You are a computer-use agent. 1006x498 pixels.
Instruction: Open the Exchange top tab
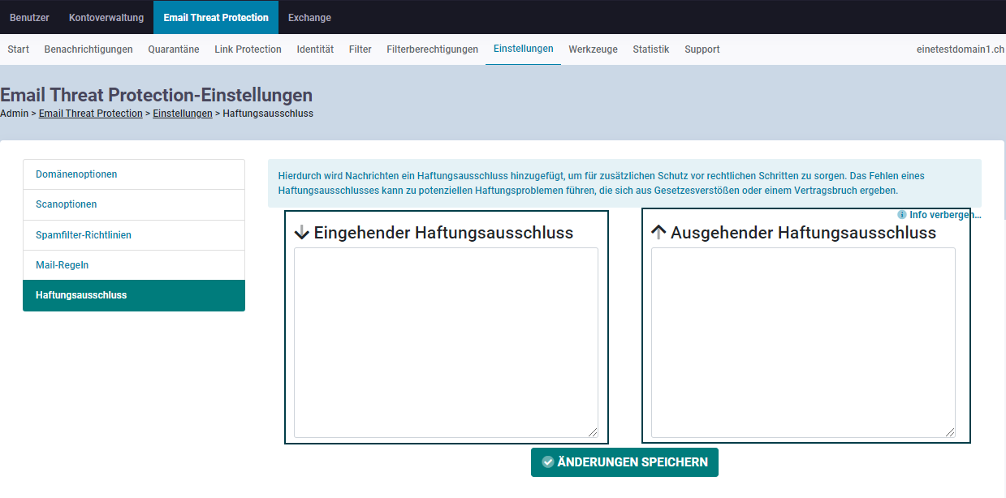309,17
